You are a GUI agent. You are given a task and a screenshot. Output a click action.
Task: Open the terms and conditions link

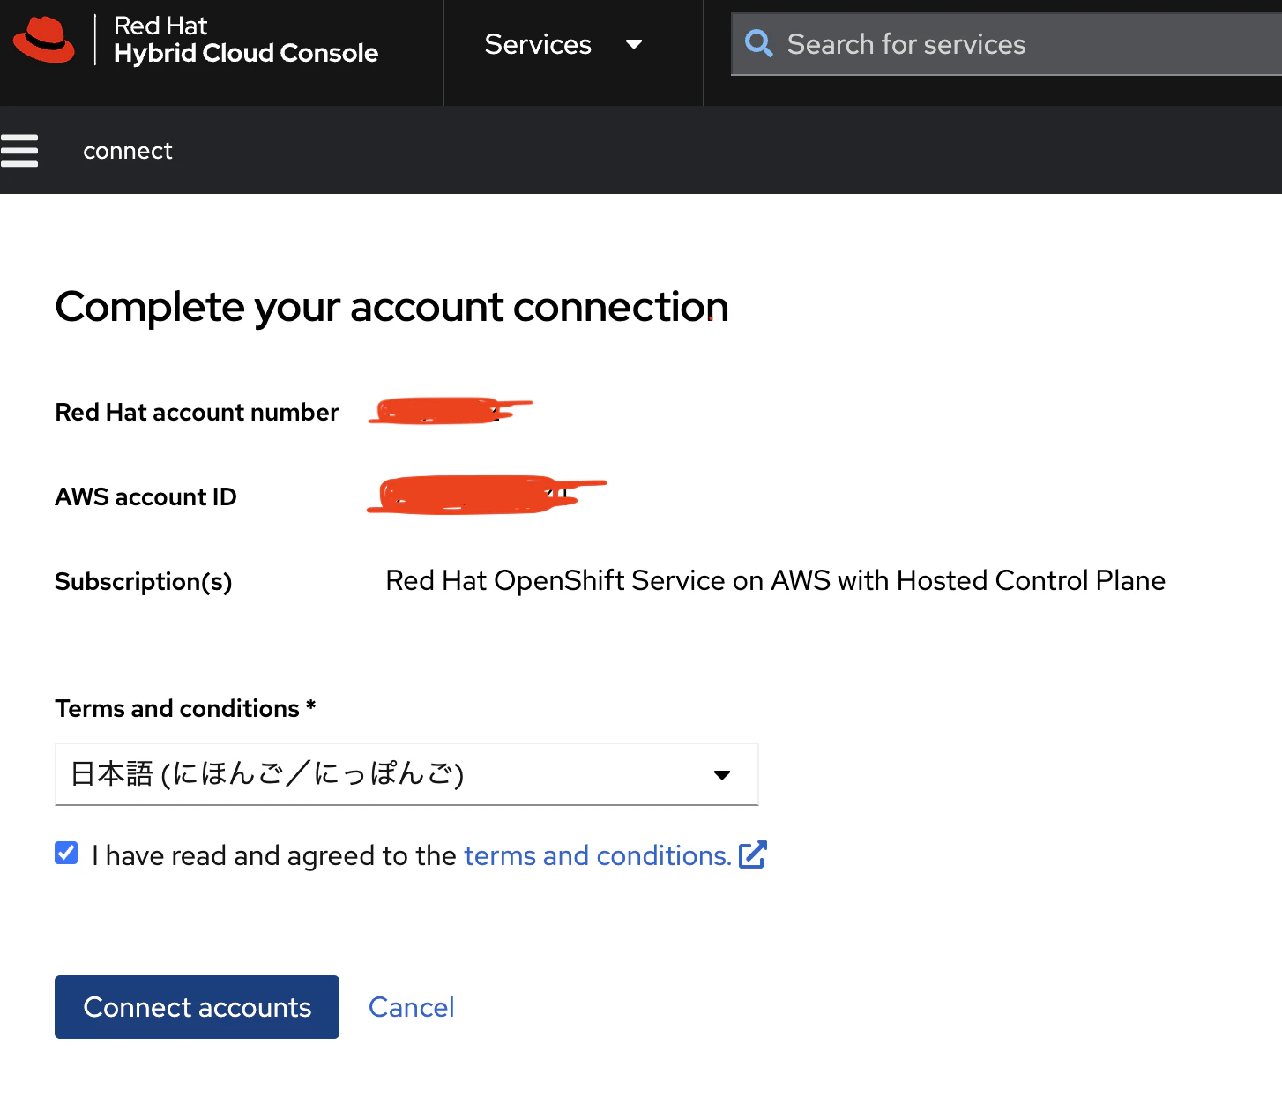[x=598, y=855]
